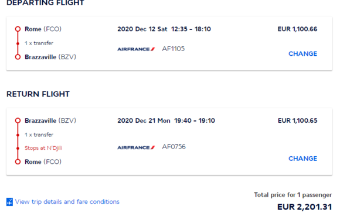Click the Rome destination circle on return route

18,161
